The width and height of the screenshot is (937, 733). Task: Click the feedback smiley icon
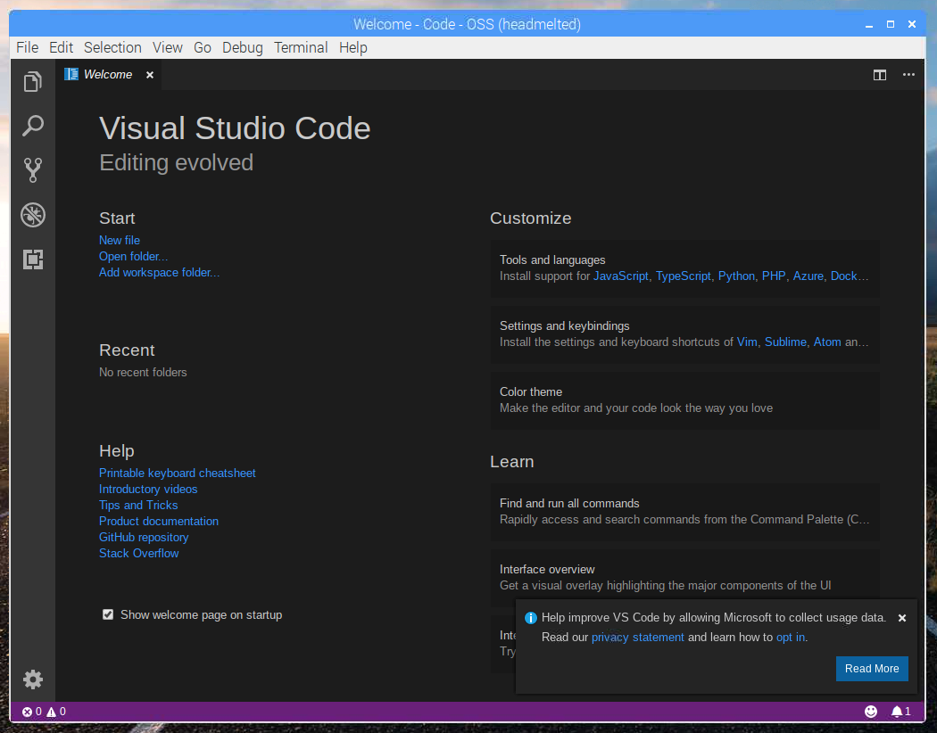pyautogui.click(x=871, y=712)
